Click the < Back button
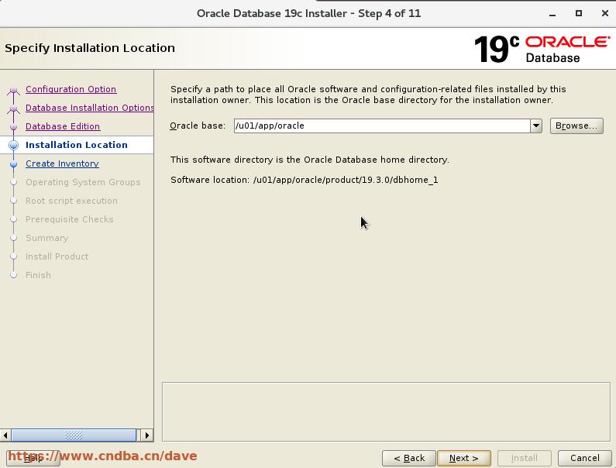616x468 pixels. 409,458
